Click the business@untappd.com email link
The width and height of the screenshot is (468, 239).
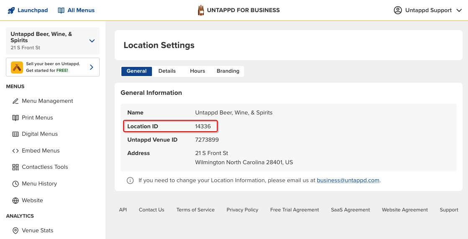click(348, 181)
